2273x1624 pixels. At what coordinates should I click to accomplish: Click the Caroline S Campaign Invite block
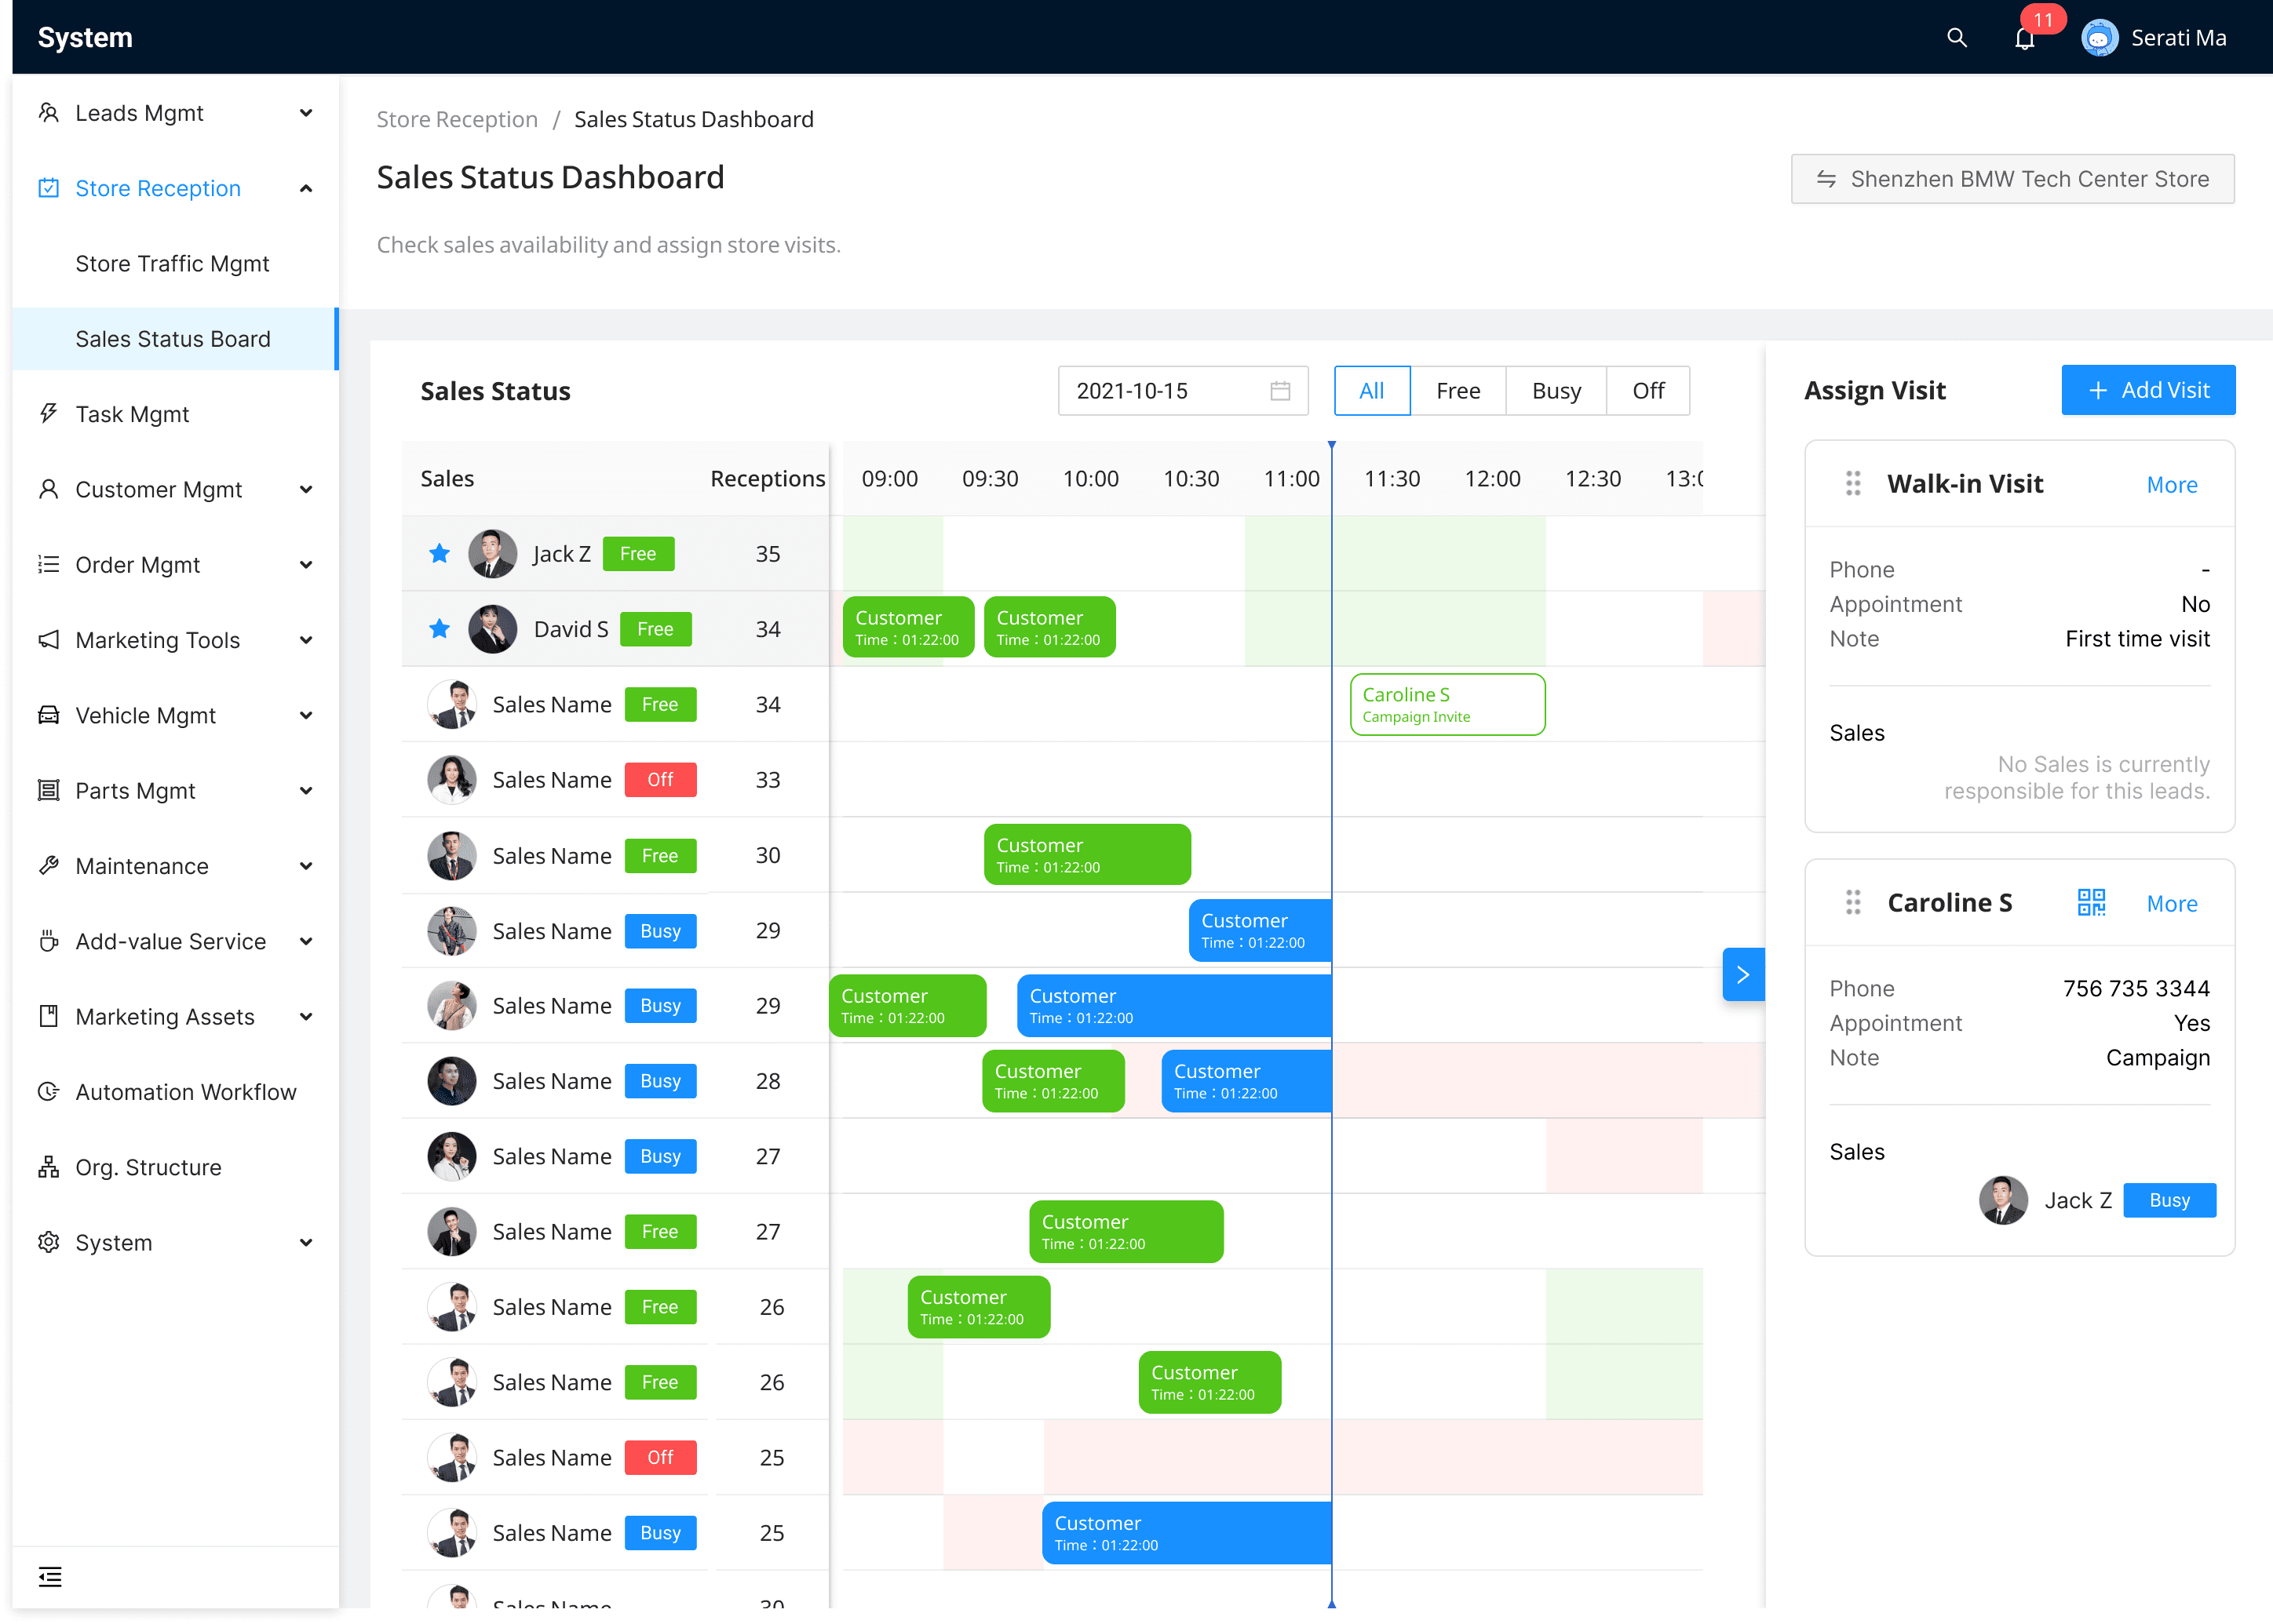point(1447,705)
